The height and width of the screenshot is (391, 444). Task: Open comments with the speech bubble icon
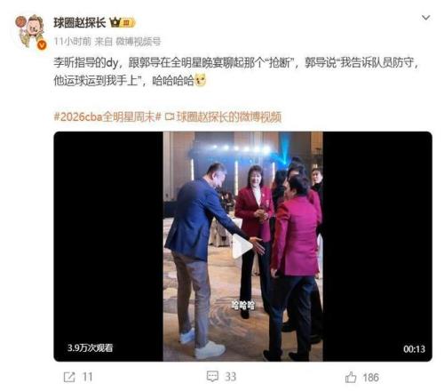[212, 377]
